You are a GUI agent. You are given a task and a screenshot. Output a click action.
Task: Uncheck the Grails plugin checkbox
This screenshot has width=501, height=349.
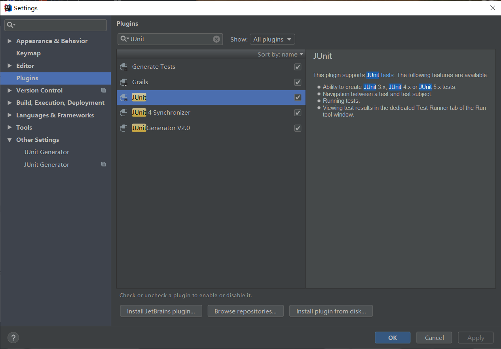[x=298, y=82]
